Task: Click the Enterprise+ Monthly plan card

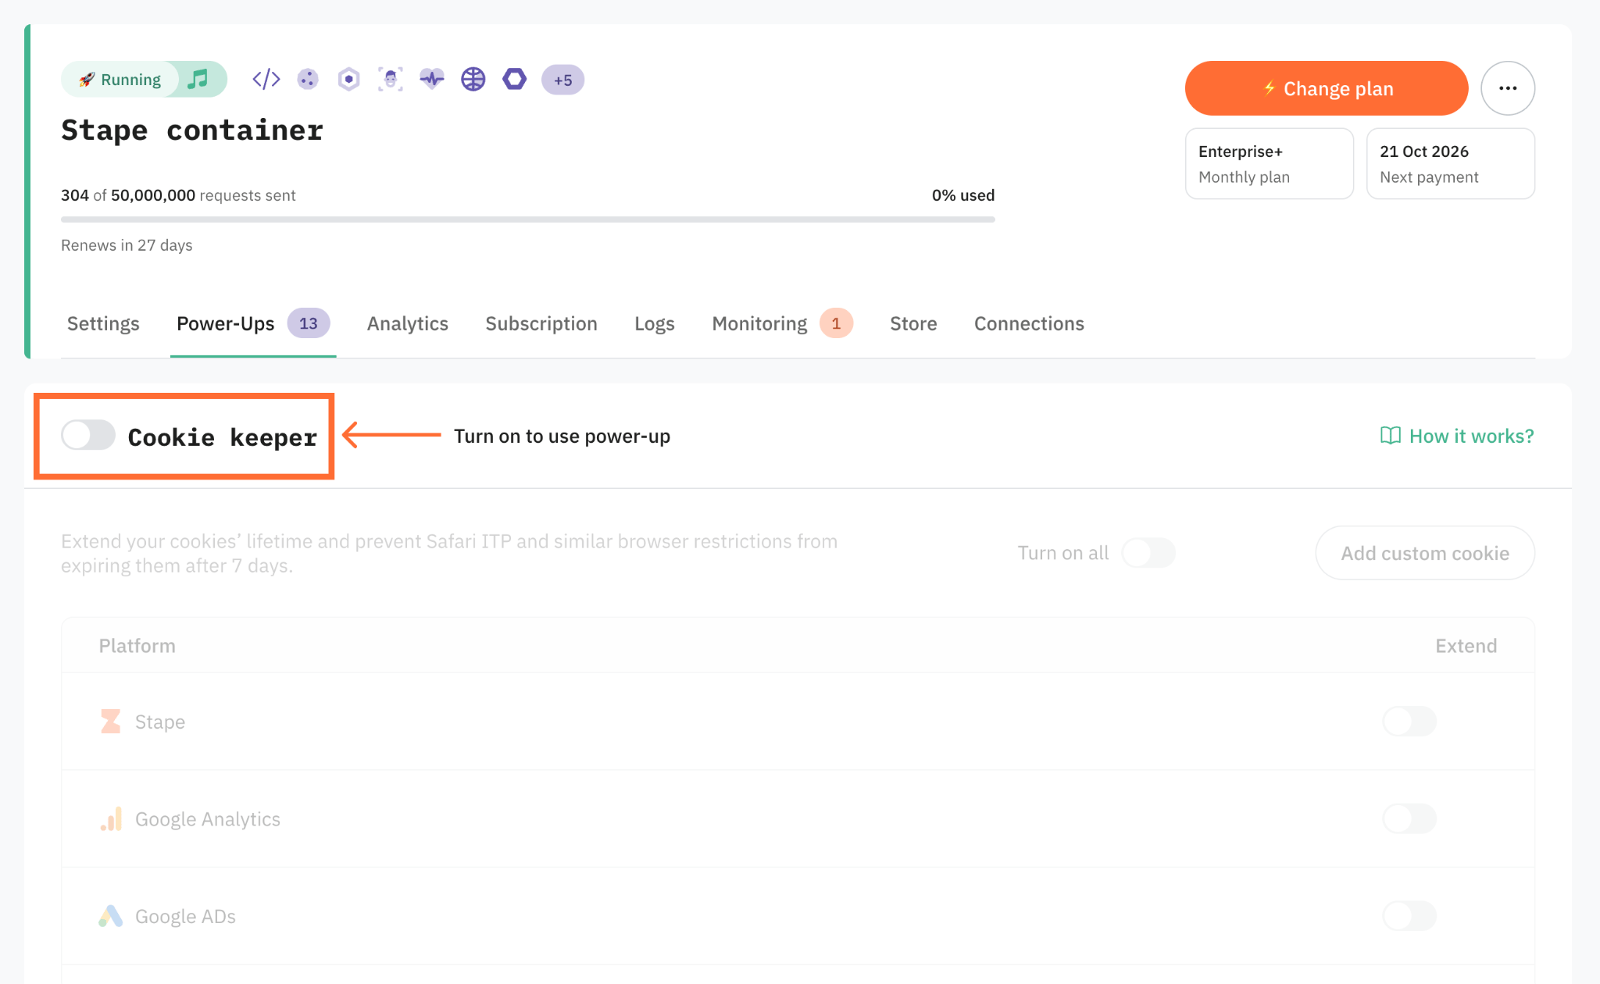Action: 1270,163
